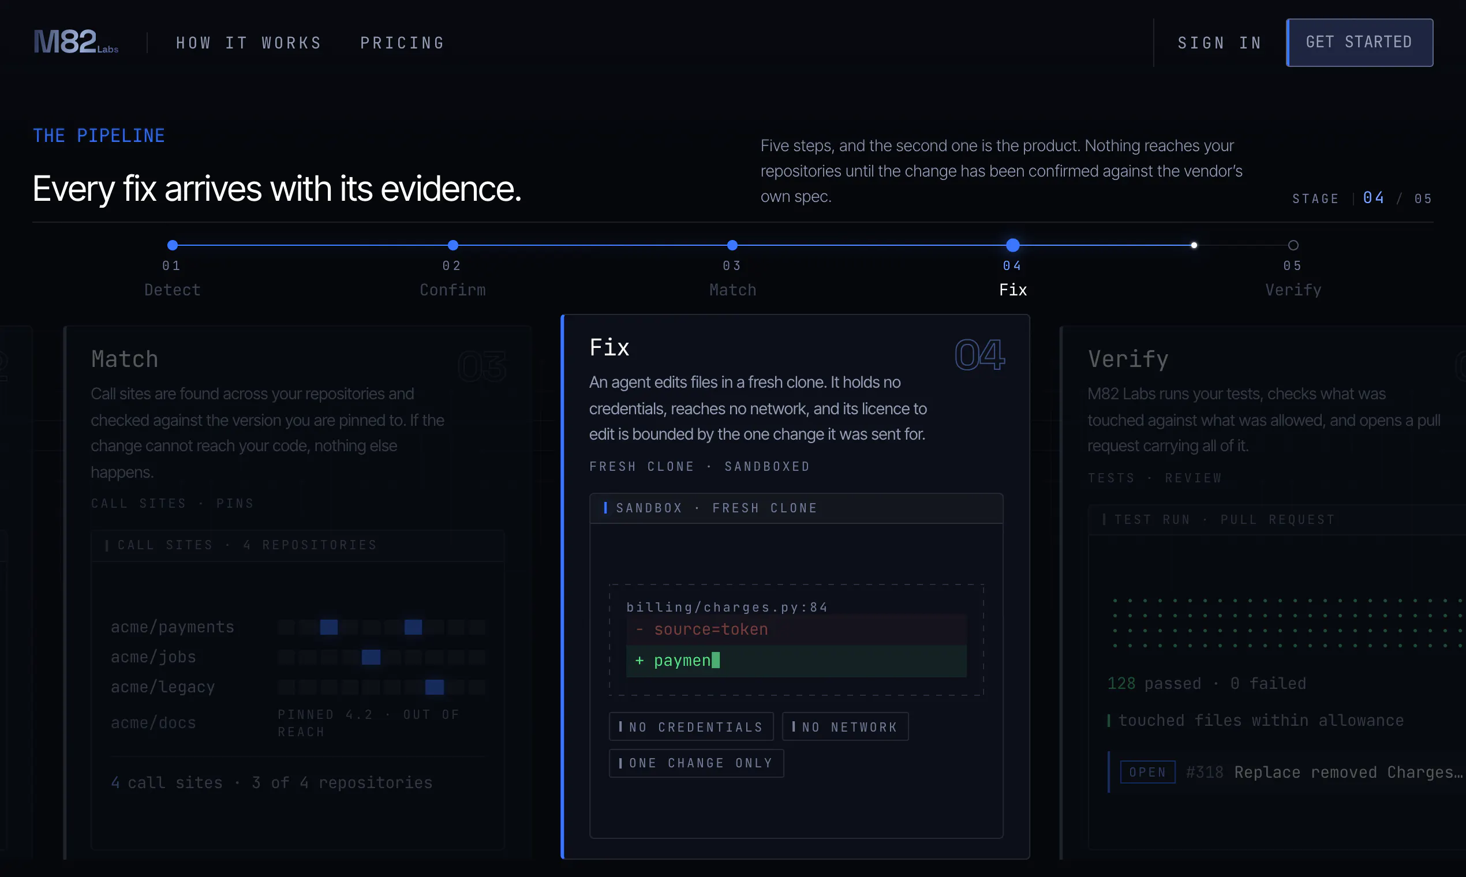Click the Get Started button
1466x877 pixels.
[1359, 43]
